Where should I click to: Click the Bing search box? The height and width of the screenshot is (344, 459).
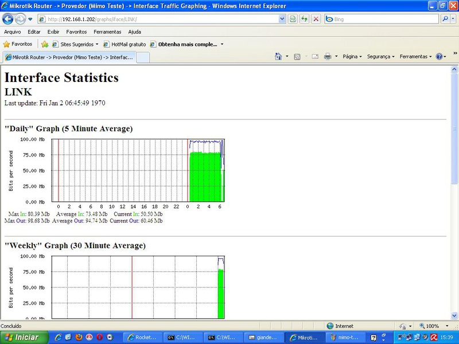382,19
